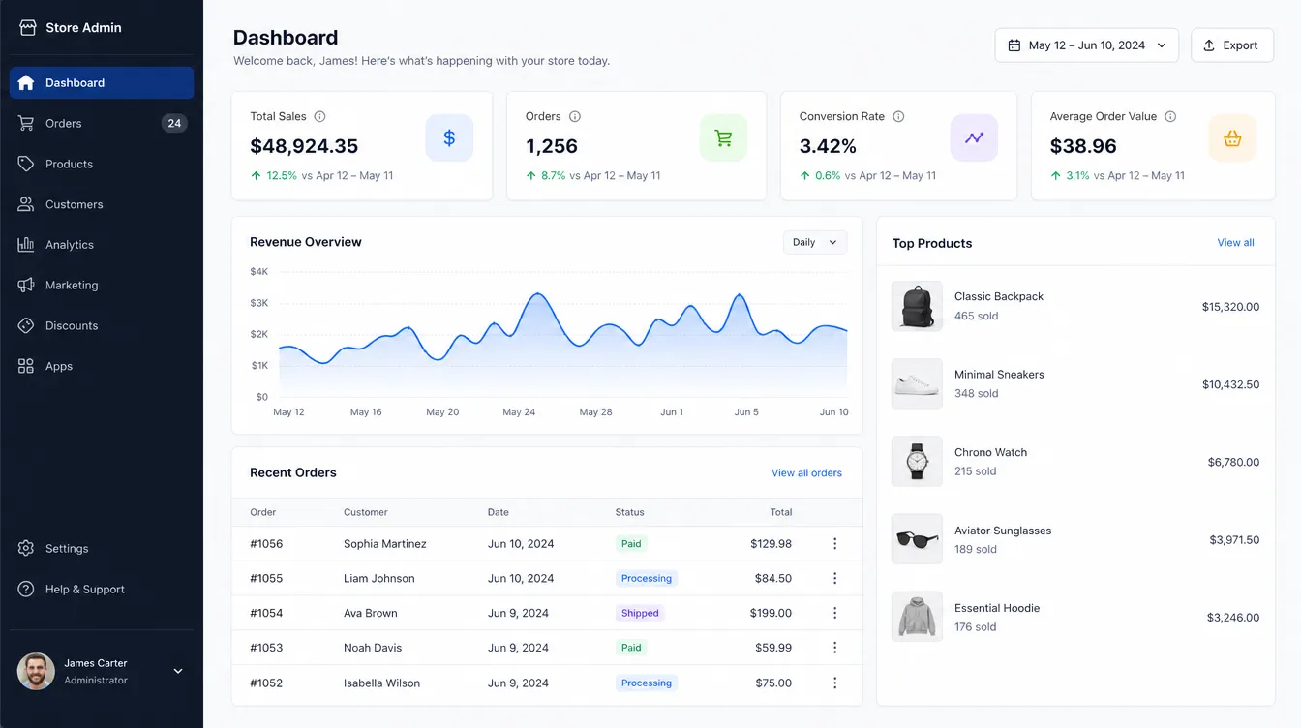Open the Orders section in sidebar
Image resolution: width=1301 pixels, height=728 pixels.
point(102,123)
